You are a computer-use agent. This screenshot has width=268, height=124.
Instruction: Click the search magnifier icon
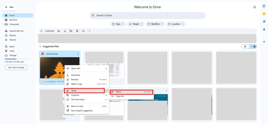[93, 15]
